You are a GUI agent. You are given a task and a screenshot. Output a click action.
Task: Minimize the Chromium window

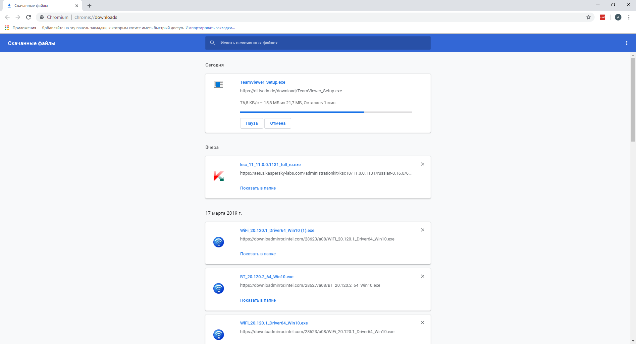598,5
